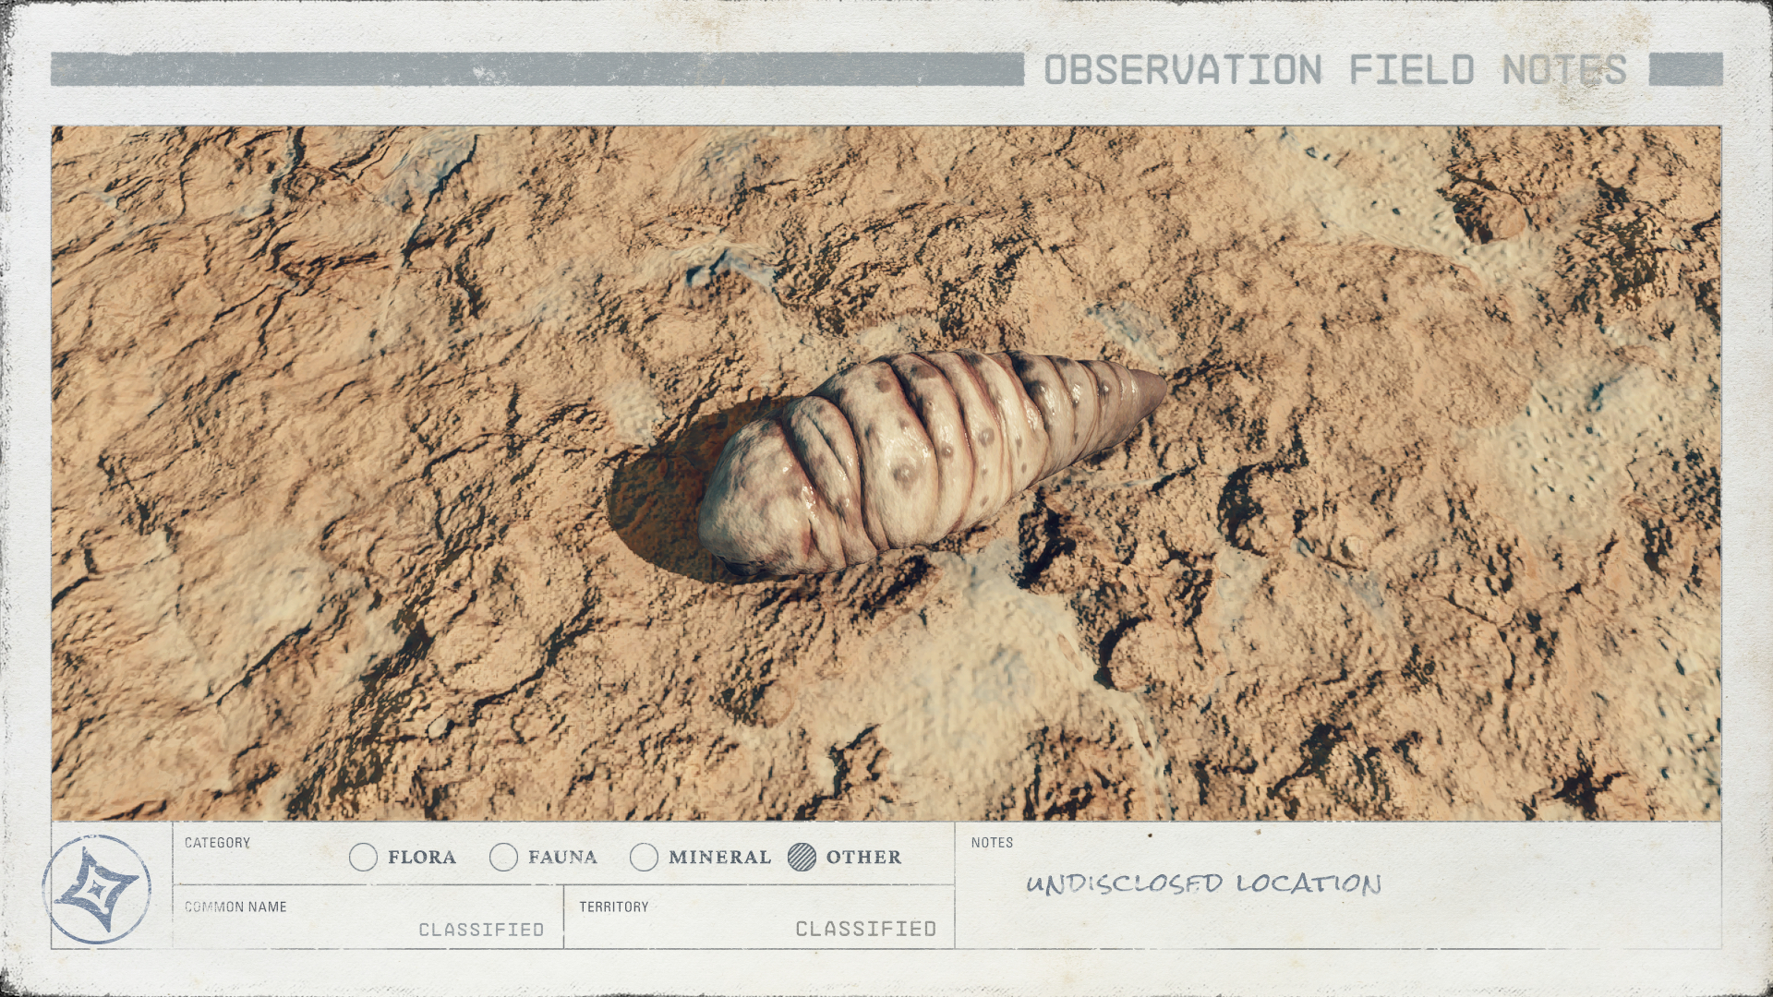Click the Mineral label text
1773x997 pixels.
(x=719, y=858)
